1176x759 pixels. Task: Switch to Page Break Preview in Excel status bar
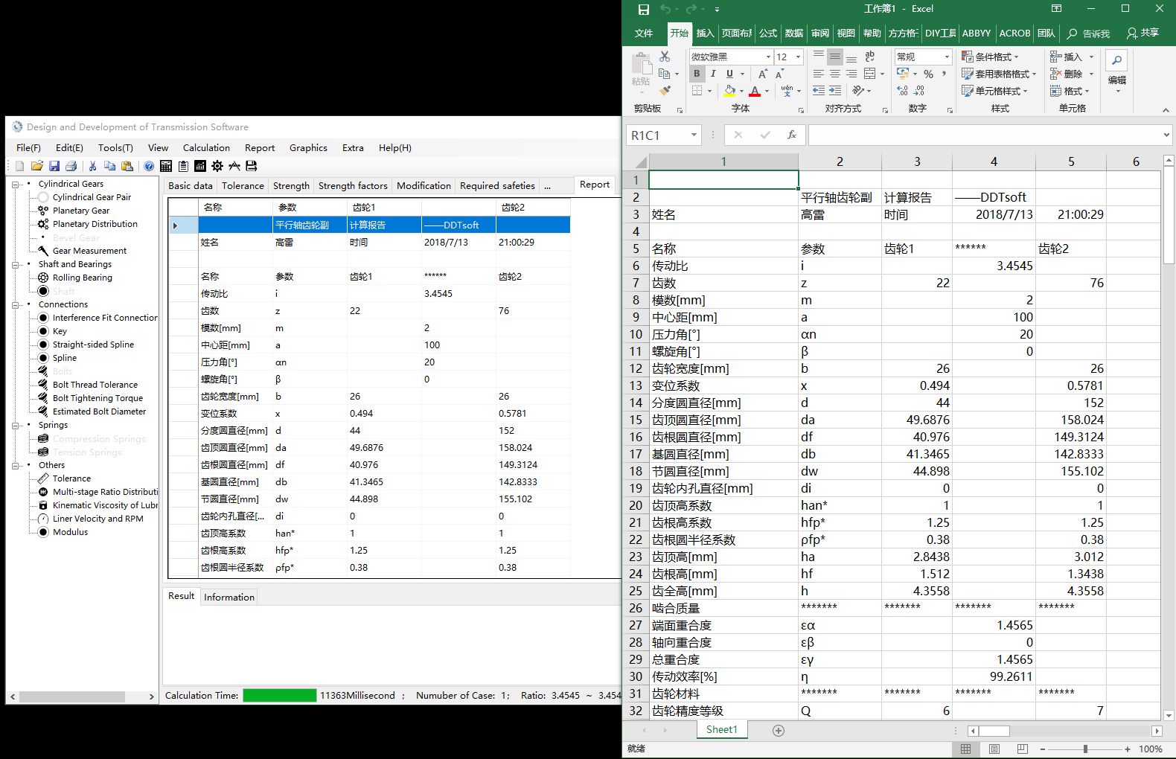(x=1023, y=749)
